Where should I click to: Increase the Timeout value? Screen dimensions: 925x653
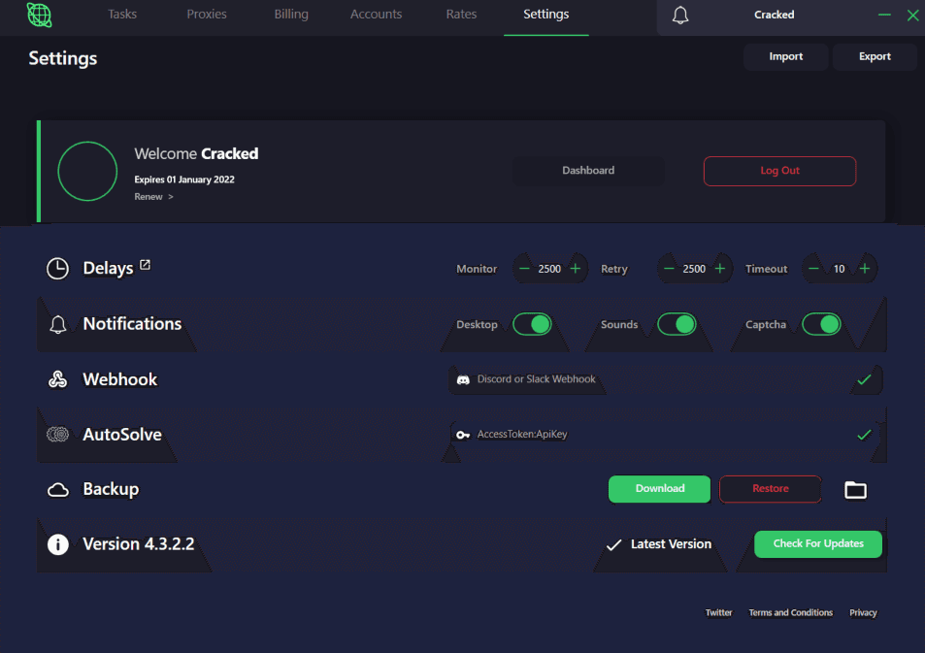point(865,268)
